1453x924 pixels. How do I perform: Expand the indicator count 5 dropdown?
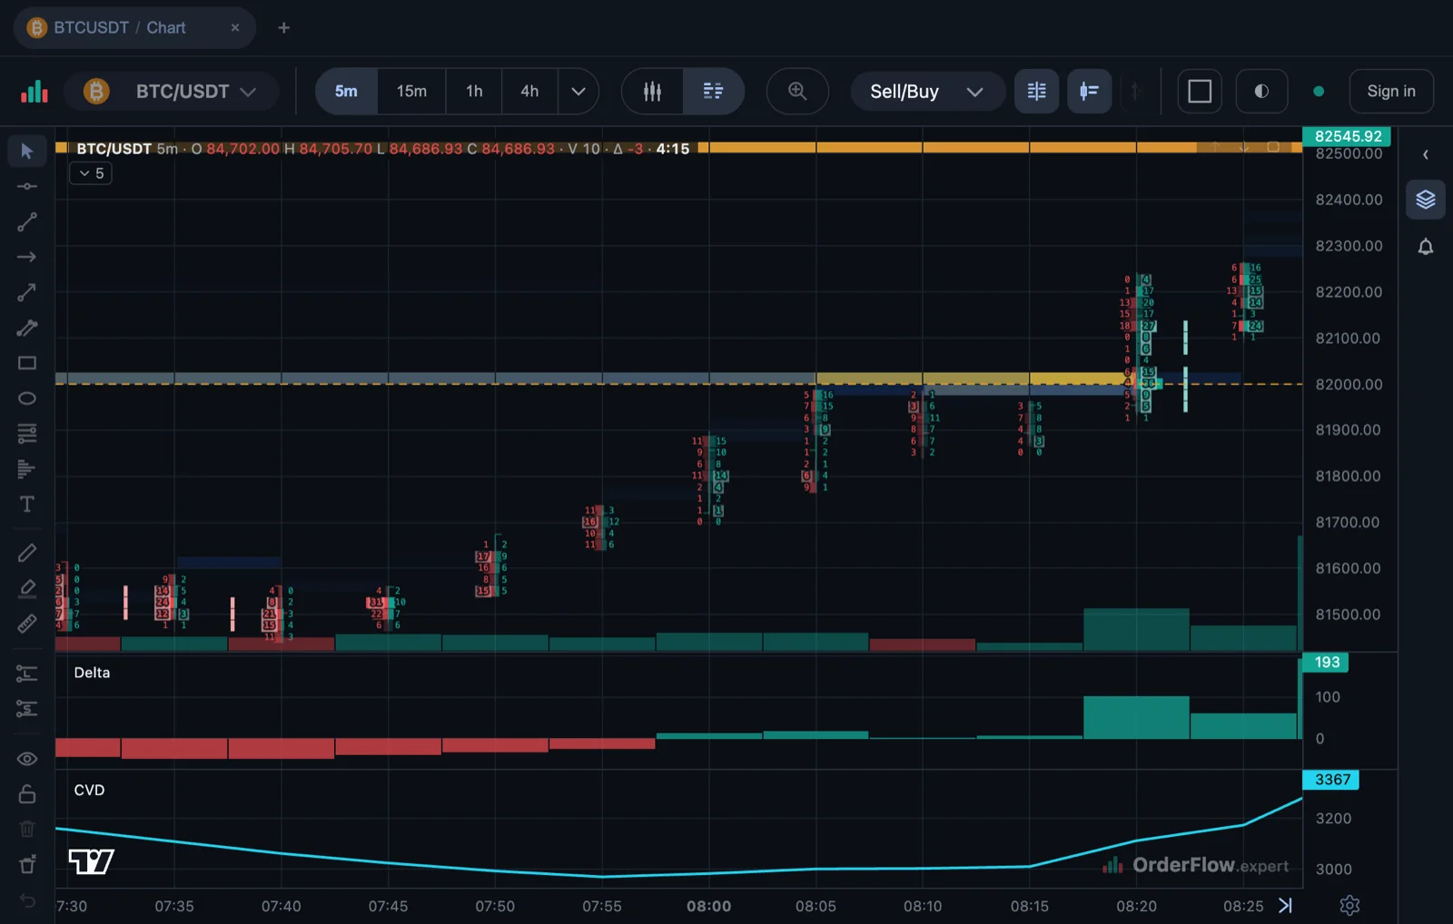[91, 173]
